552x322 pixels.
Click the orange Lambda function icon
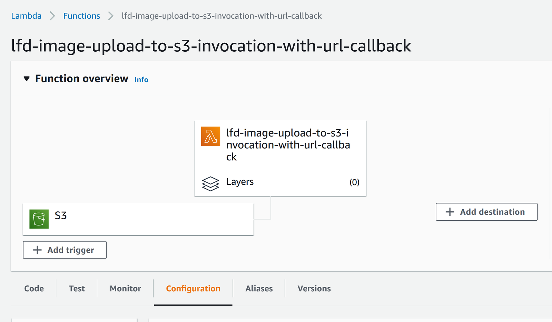point(210,136)
